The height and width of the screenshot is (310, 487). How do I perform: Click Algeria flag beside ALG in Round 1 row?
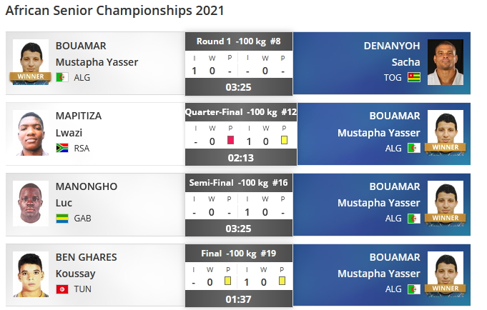coord(62,77)
